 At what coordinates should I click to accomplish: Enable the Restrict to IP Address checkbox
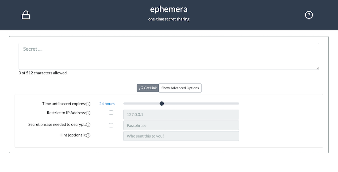[x=111, y=113]
